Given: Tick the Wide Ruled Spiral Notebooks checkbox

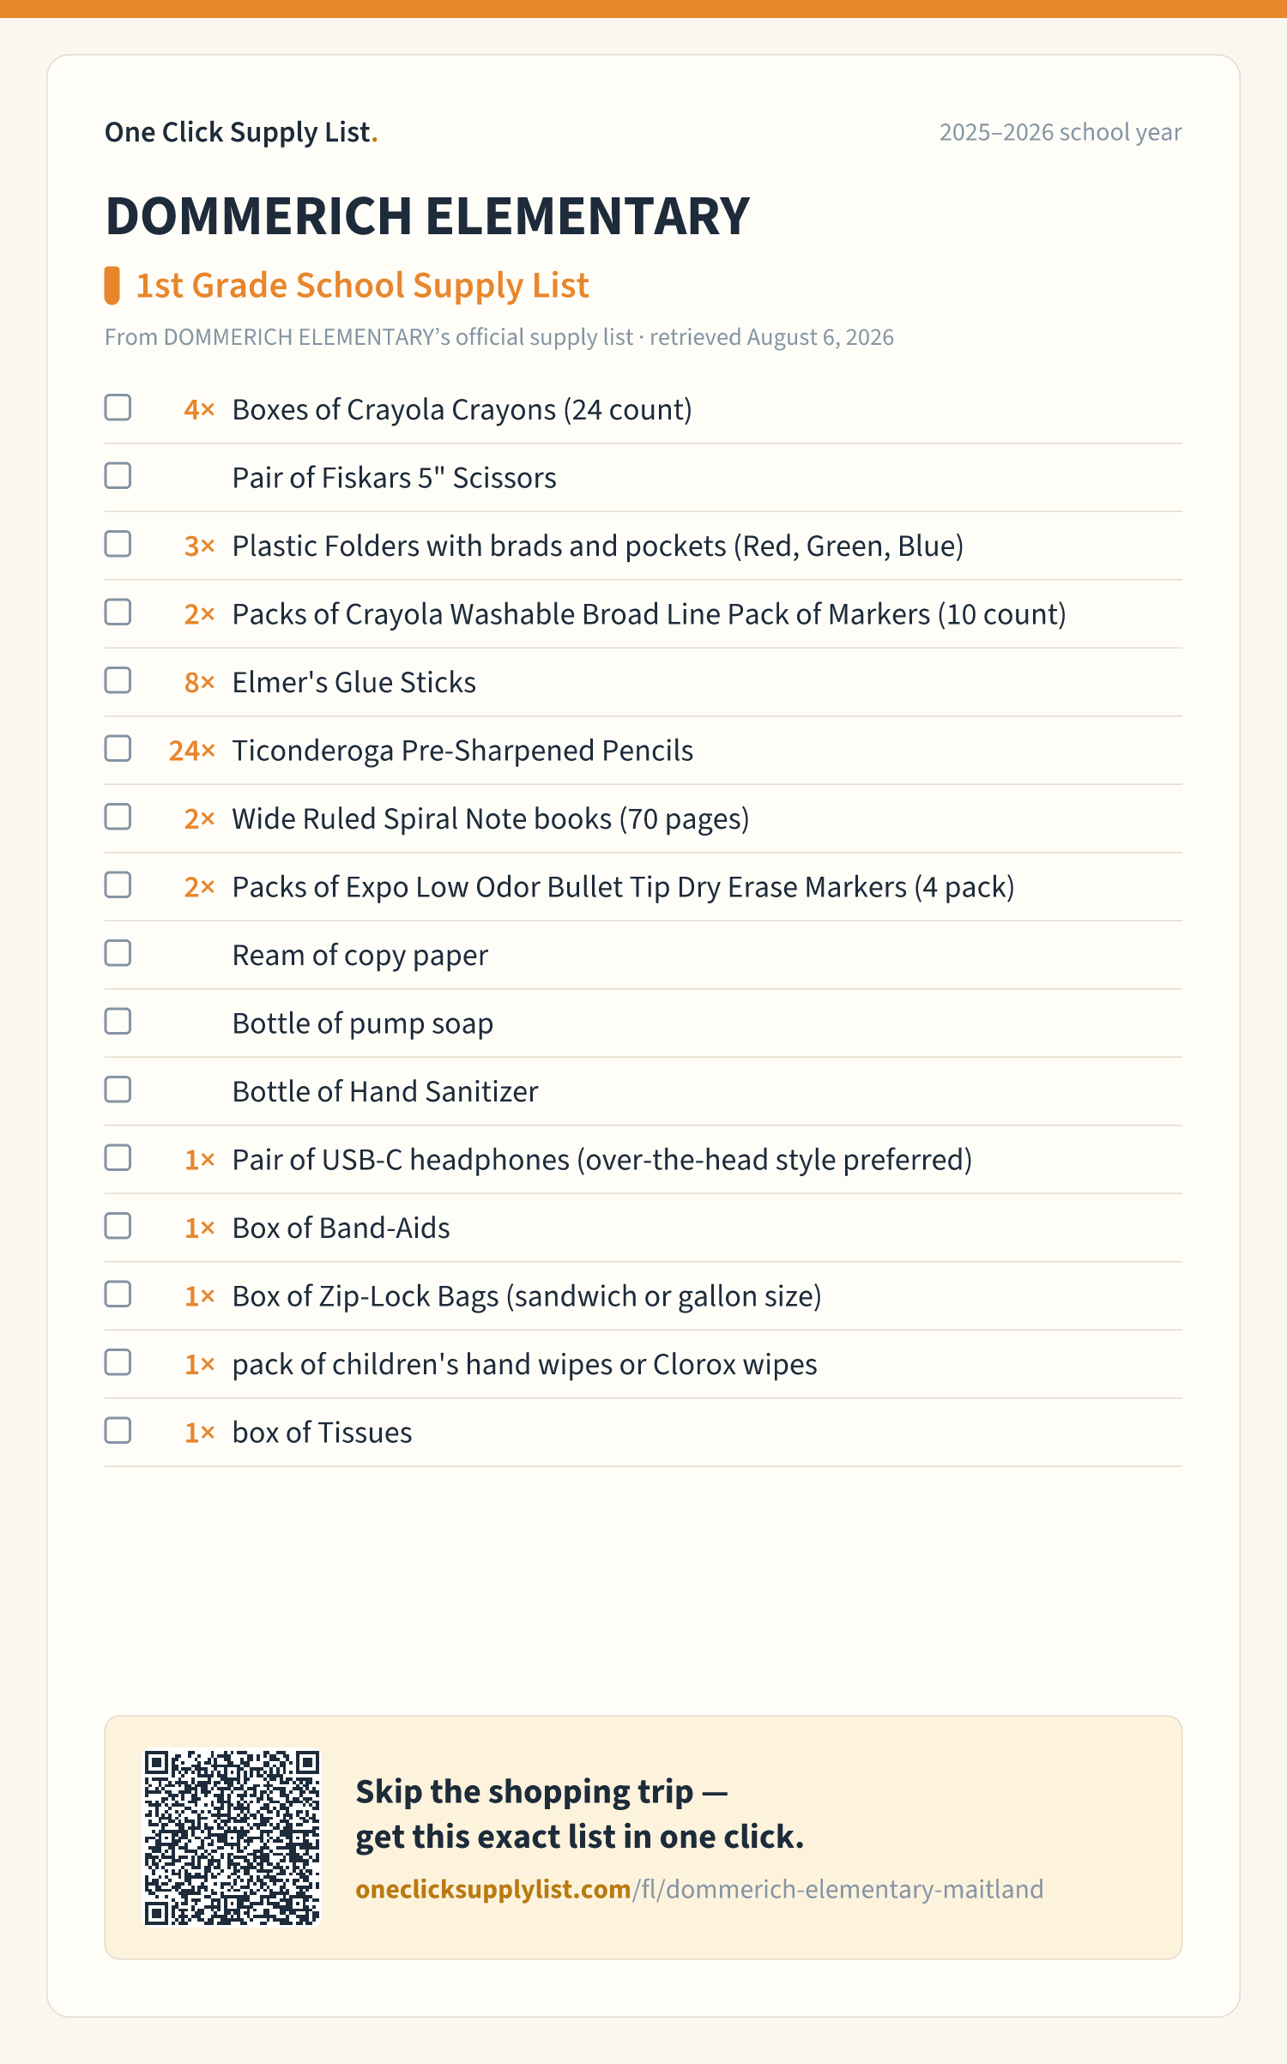Looking at the screenshot, I should tap(118, 817).
